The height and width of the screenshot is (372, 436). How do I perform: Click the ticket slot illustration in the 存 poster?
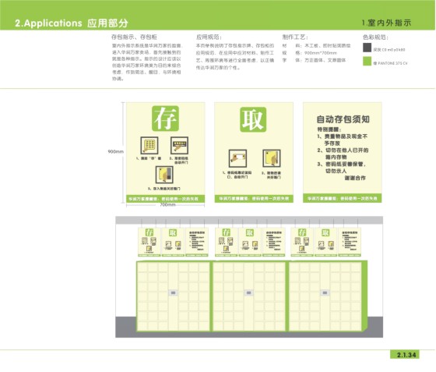(x=179, y=145)
